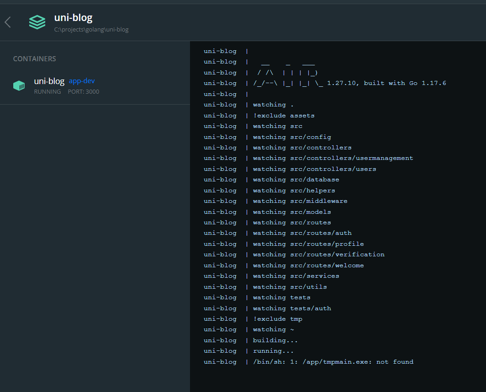Click the C:\projects\golang\uni-blog path text

click(91, 30)
